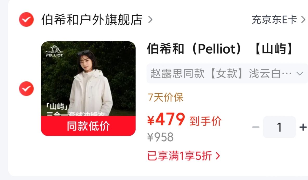Viewport: 308px width, 180px height.
Task: Click the down arrow in variant selector
Action: pyautogui.click(x=300, y=74)
